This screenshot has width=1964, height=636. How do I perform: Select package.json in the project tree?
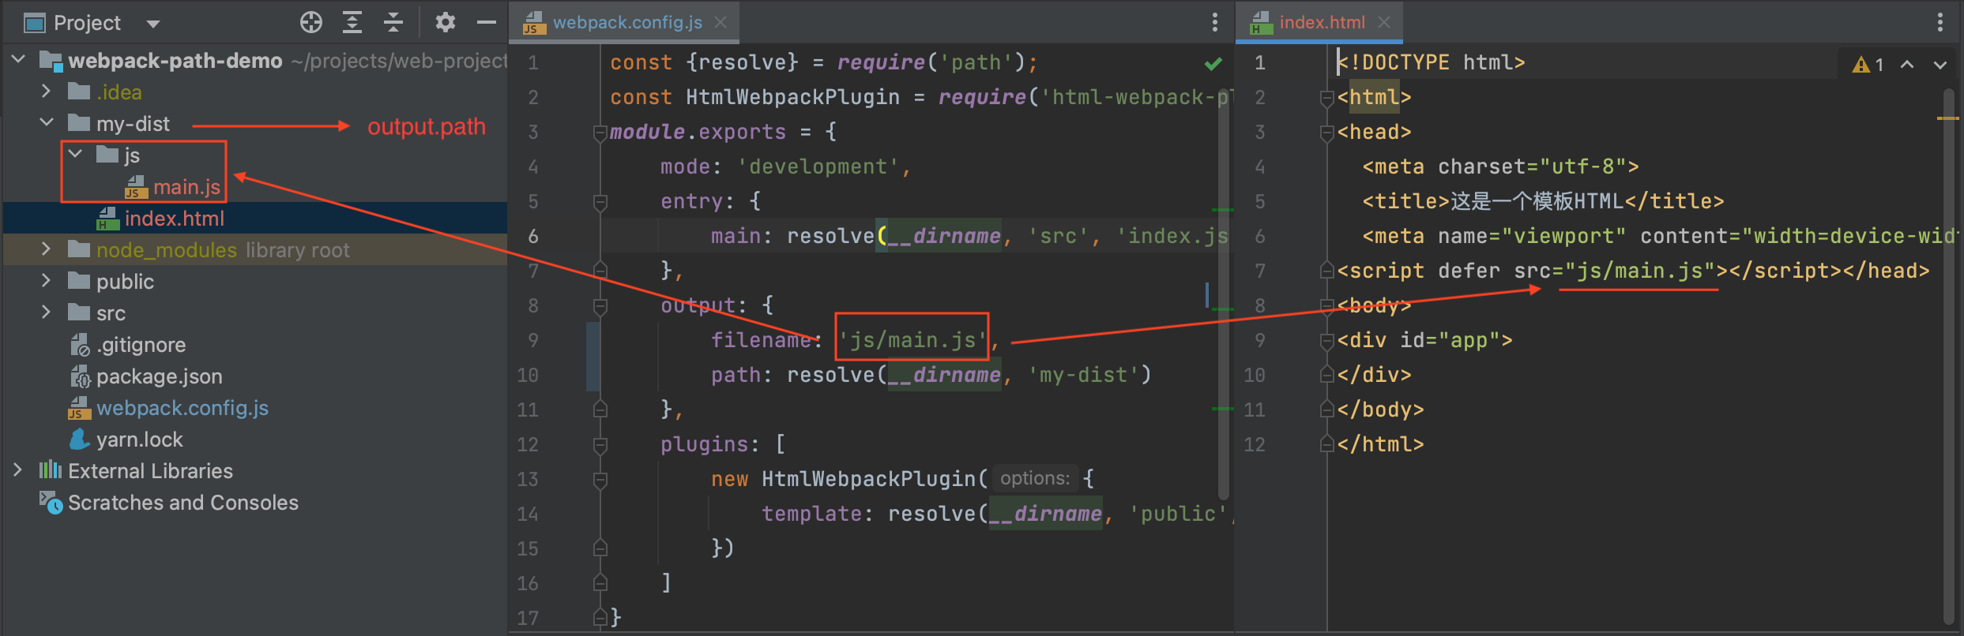pos(159,376)
